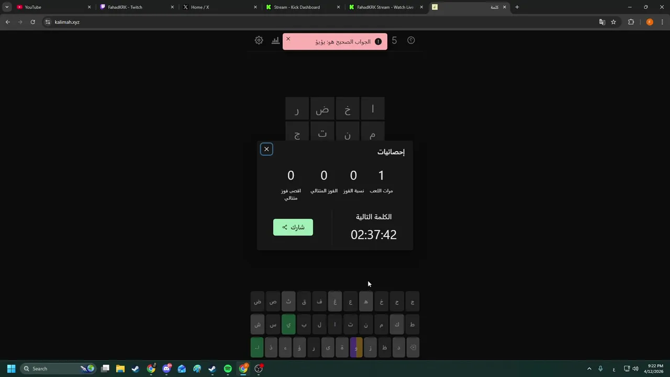Show hidden system tray icons
This screenshot has height=377, width=670.
click(x=589, y=369)
